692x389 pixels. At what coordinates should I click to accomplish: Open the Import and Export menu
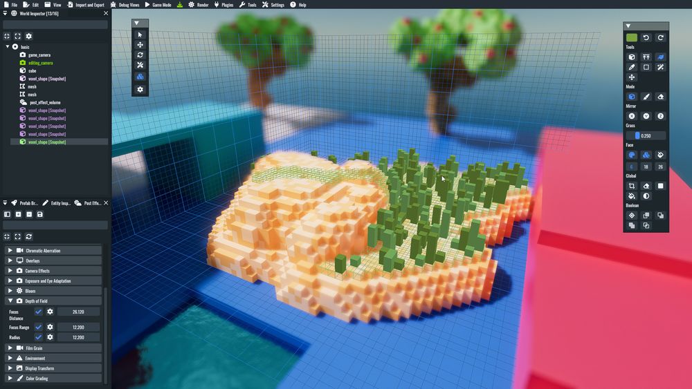pos(86,5)
